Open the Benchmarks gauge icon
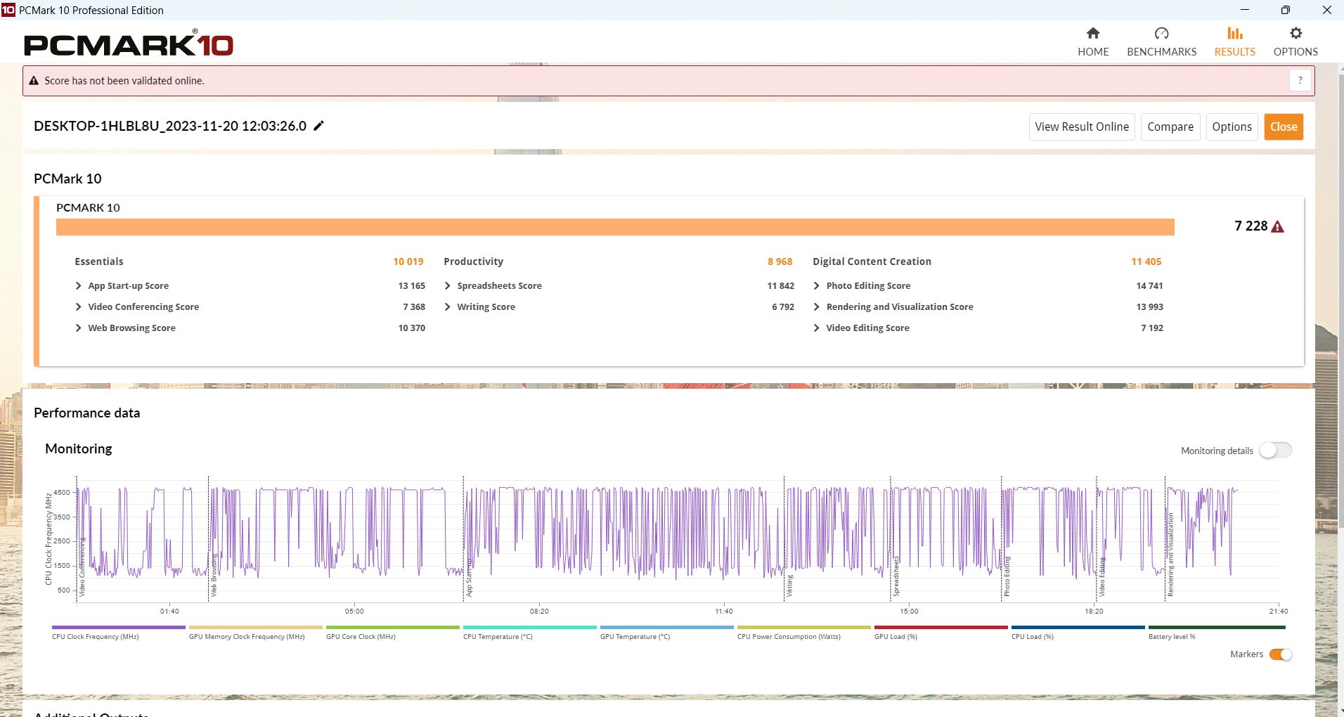 [x=1161, y=34]
